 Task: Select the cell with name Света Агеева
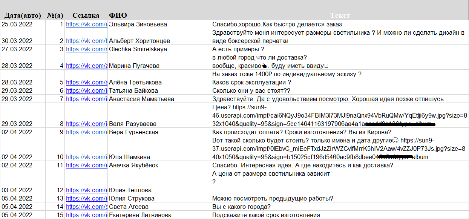click(159, 207)
